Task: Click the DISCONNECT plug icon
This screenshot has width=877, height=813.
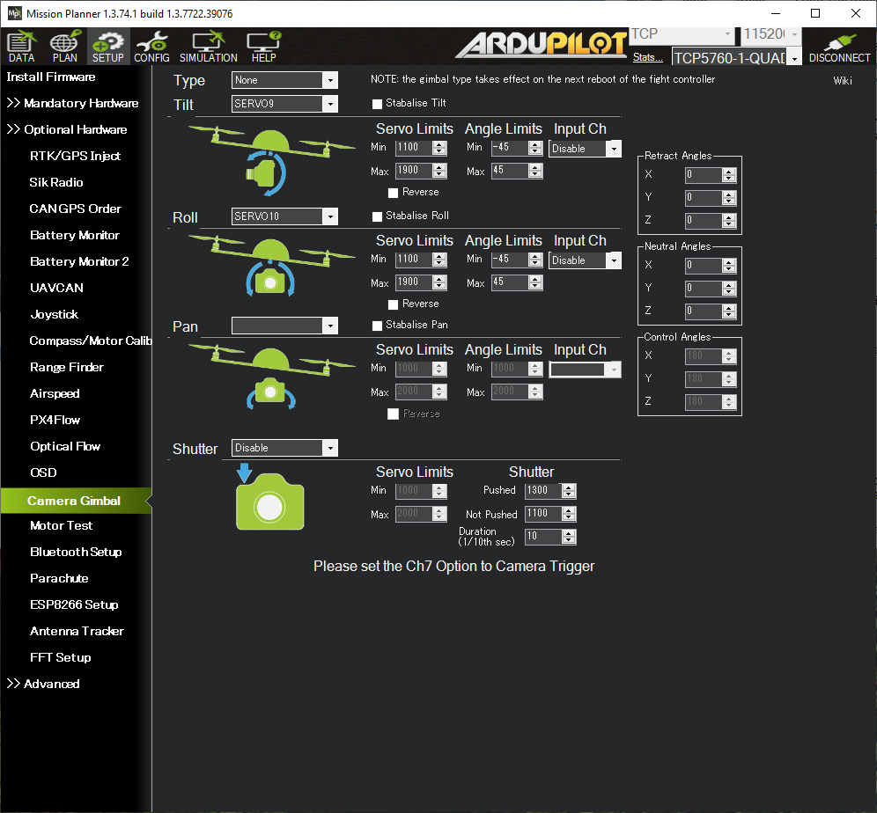Action: pos(839,48)
